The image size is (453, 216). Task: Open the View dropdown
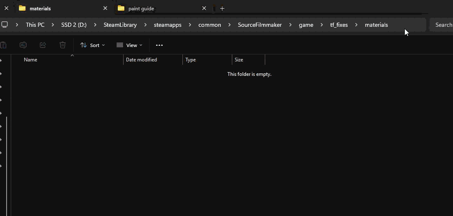(x=129, y=45)
